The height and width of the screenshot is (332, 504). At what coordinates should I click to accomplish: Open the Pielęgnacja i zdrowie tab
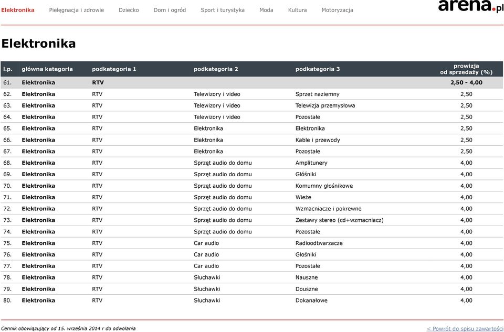point(77,10)
